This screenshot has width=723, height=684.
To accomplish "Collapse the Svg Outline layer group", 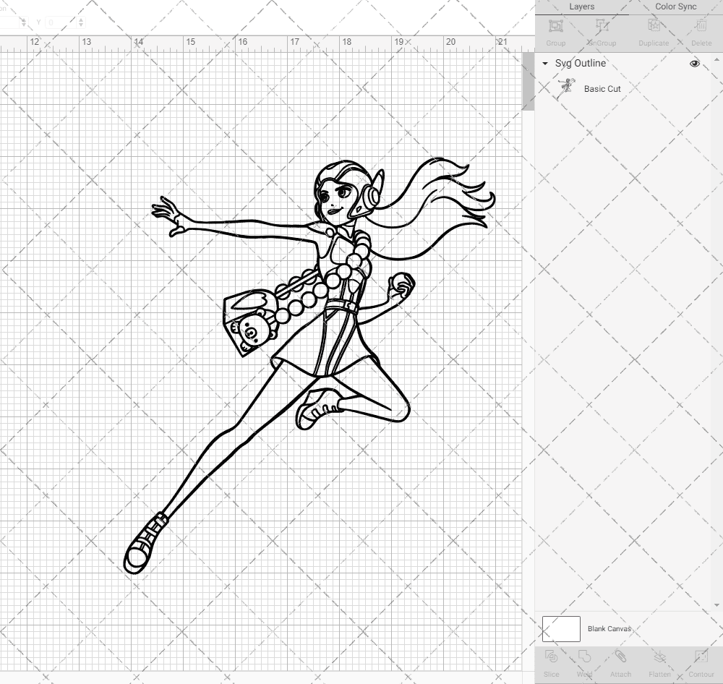I will point(545,64).
